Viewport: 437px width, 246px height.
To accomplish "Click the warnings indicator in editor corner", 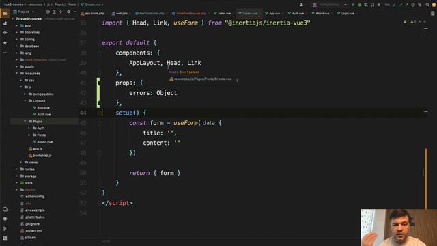I will (410, 22).
